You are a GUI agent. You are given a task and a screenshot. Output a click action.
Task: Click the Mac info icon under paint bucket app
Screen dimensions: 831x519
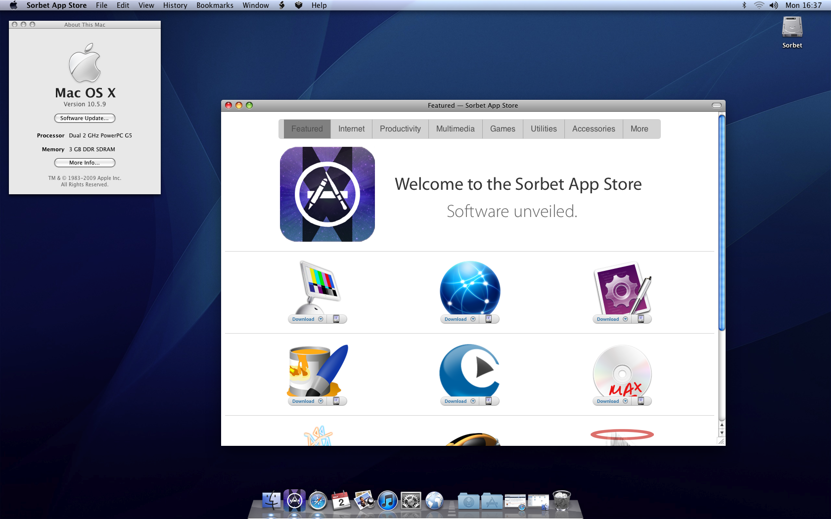336,401
